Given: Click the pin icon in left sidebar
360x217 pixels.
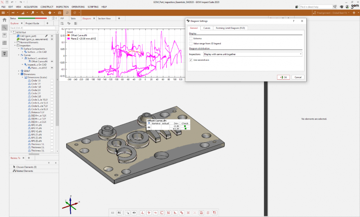Looking at the screenshot, I should (x=4, y=54).
